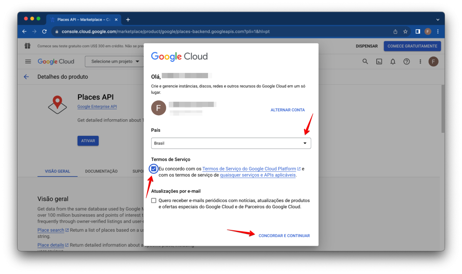Image resolution: width=462 pixels, height=274 pixels.
Task: Activate Cloud Shell terminal icon
Action: coord(379,61)
